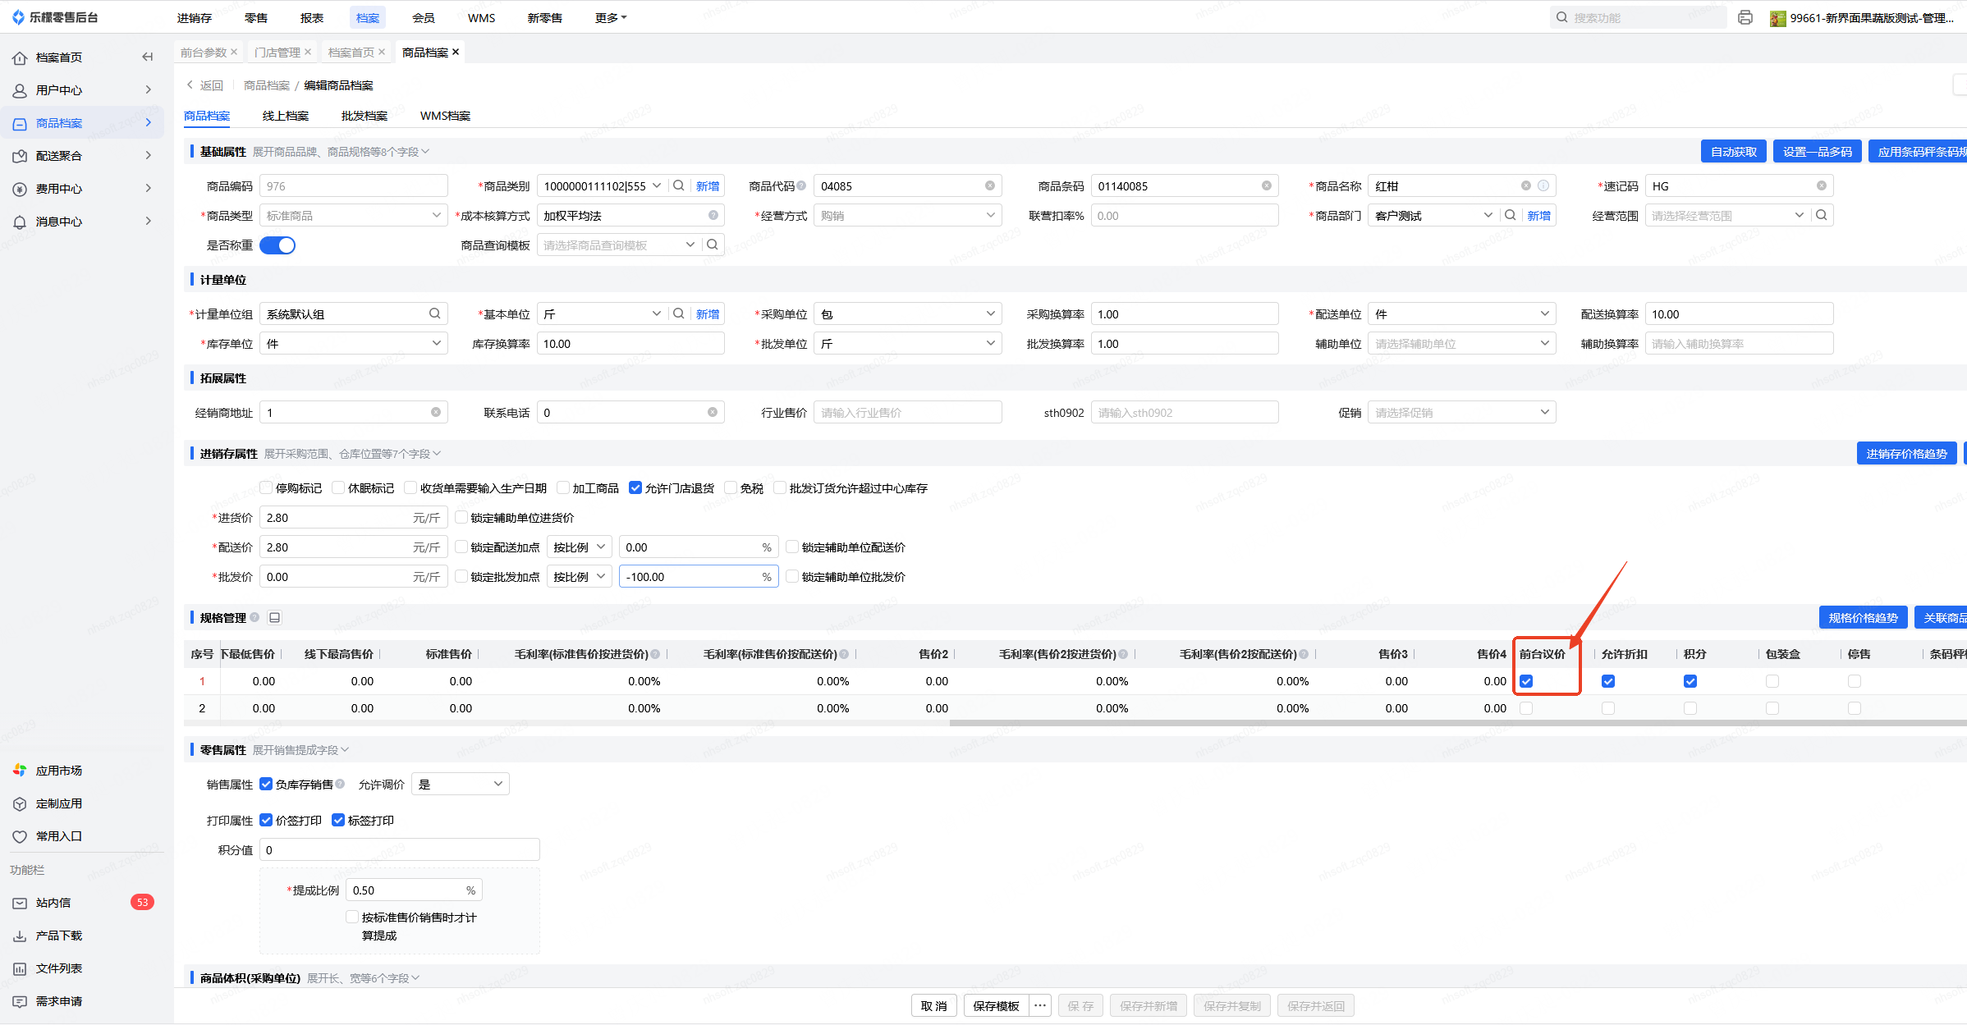Click the search icon in 计量单位组 field
The width and height of the screenshot is (1967, 1025).
434,313
